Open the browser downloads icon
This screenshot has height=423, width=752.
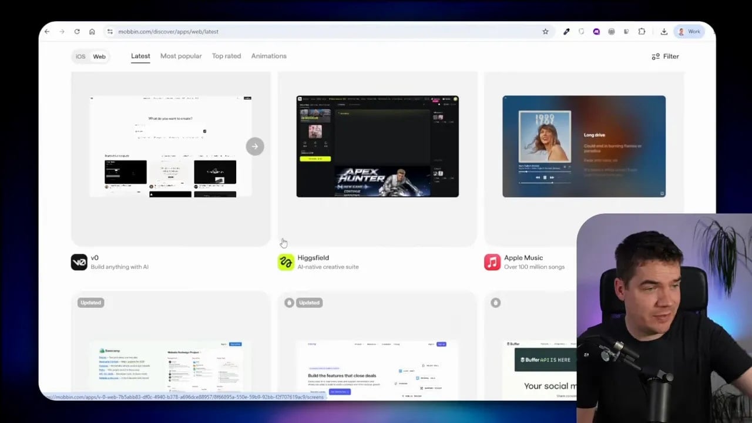click(x=664, y=32)
